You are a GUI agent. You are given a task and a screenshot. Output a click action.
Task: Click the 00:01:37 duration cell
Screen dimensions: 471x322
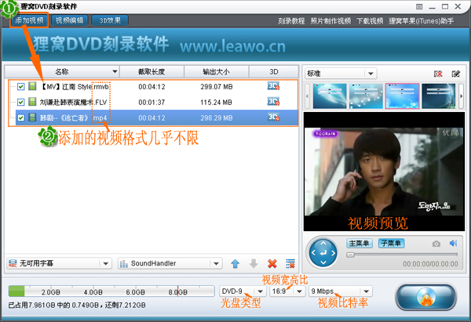pos(152,102)
